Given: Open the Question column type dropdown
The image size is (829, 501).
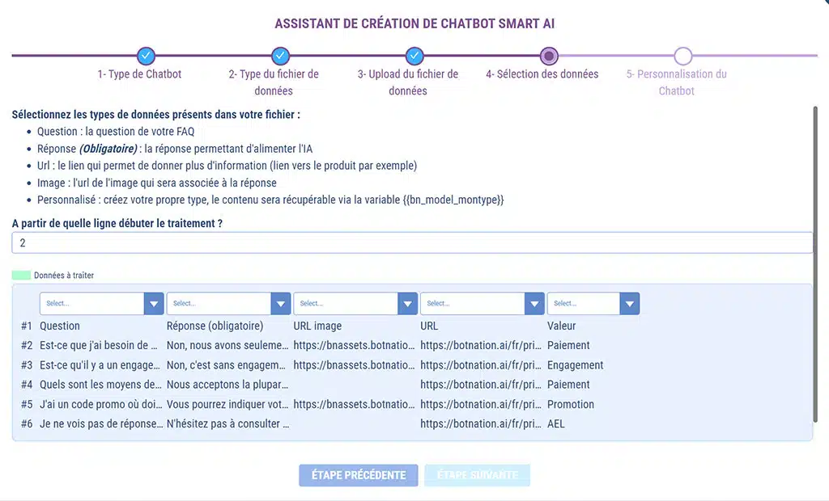Looking at the screenshot, I should [102, 304].
